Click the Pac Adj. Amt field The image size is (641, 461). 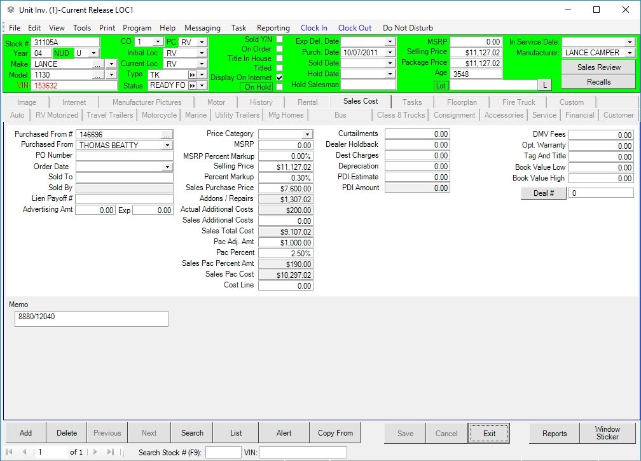(286, 242)
